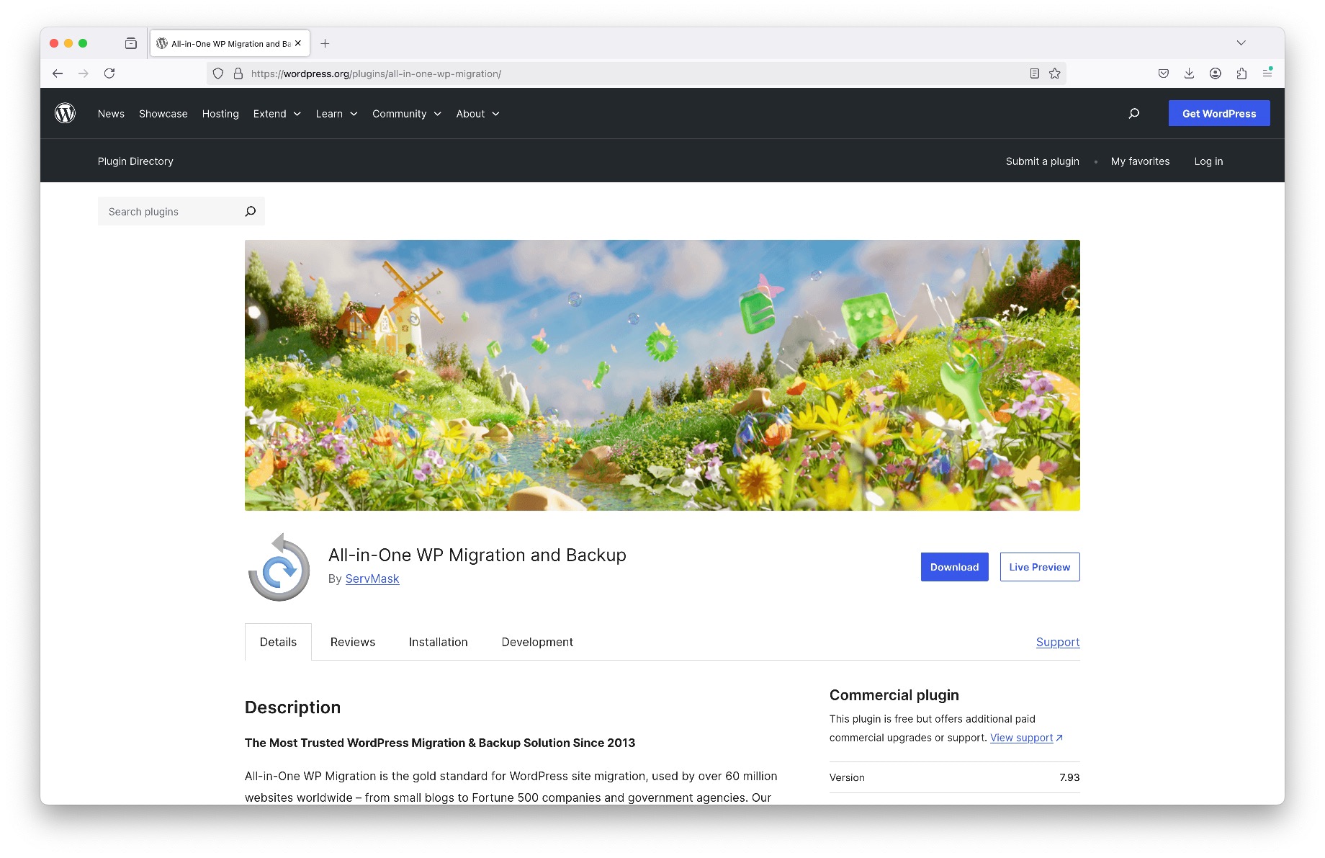Open the Plugin Directory link
1325x858 pixels.
pyautogui.click(x=135, y=161)
